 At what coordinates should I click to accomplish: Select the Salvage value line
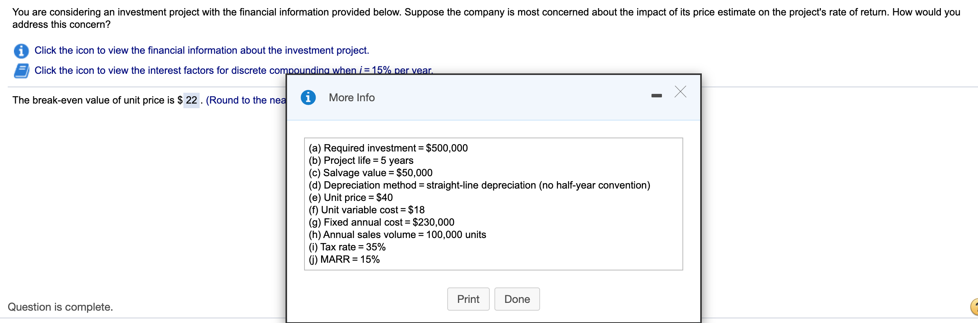coord(370,173)
